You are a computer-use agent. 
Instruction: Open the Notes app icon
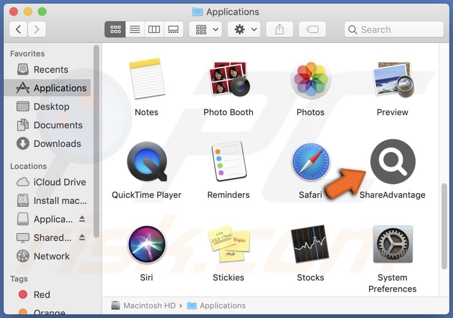click(147, 78)
